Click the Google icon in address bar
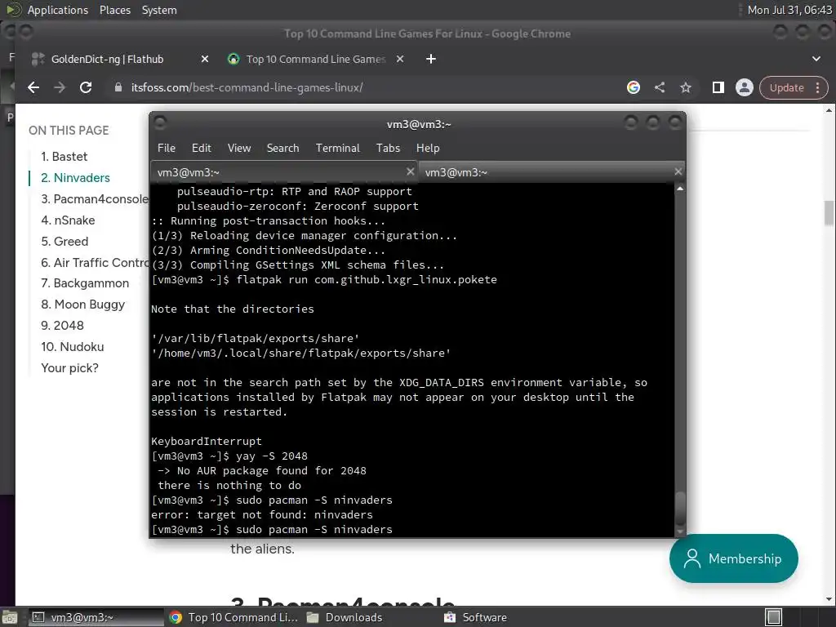Viewport: 836px width, 627px height. pos(634,87)
